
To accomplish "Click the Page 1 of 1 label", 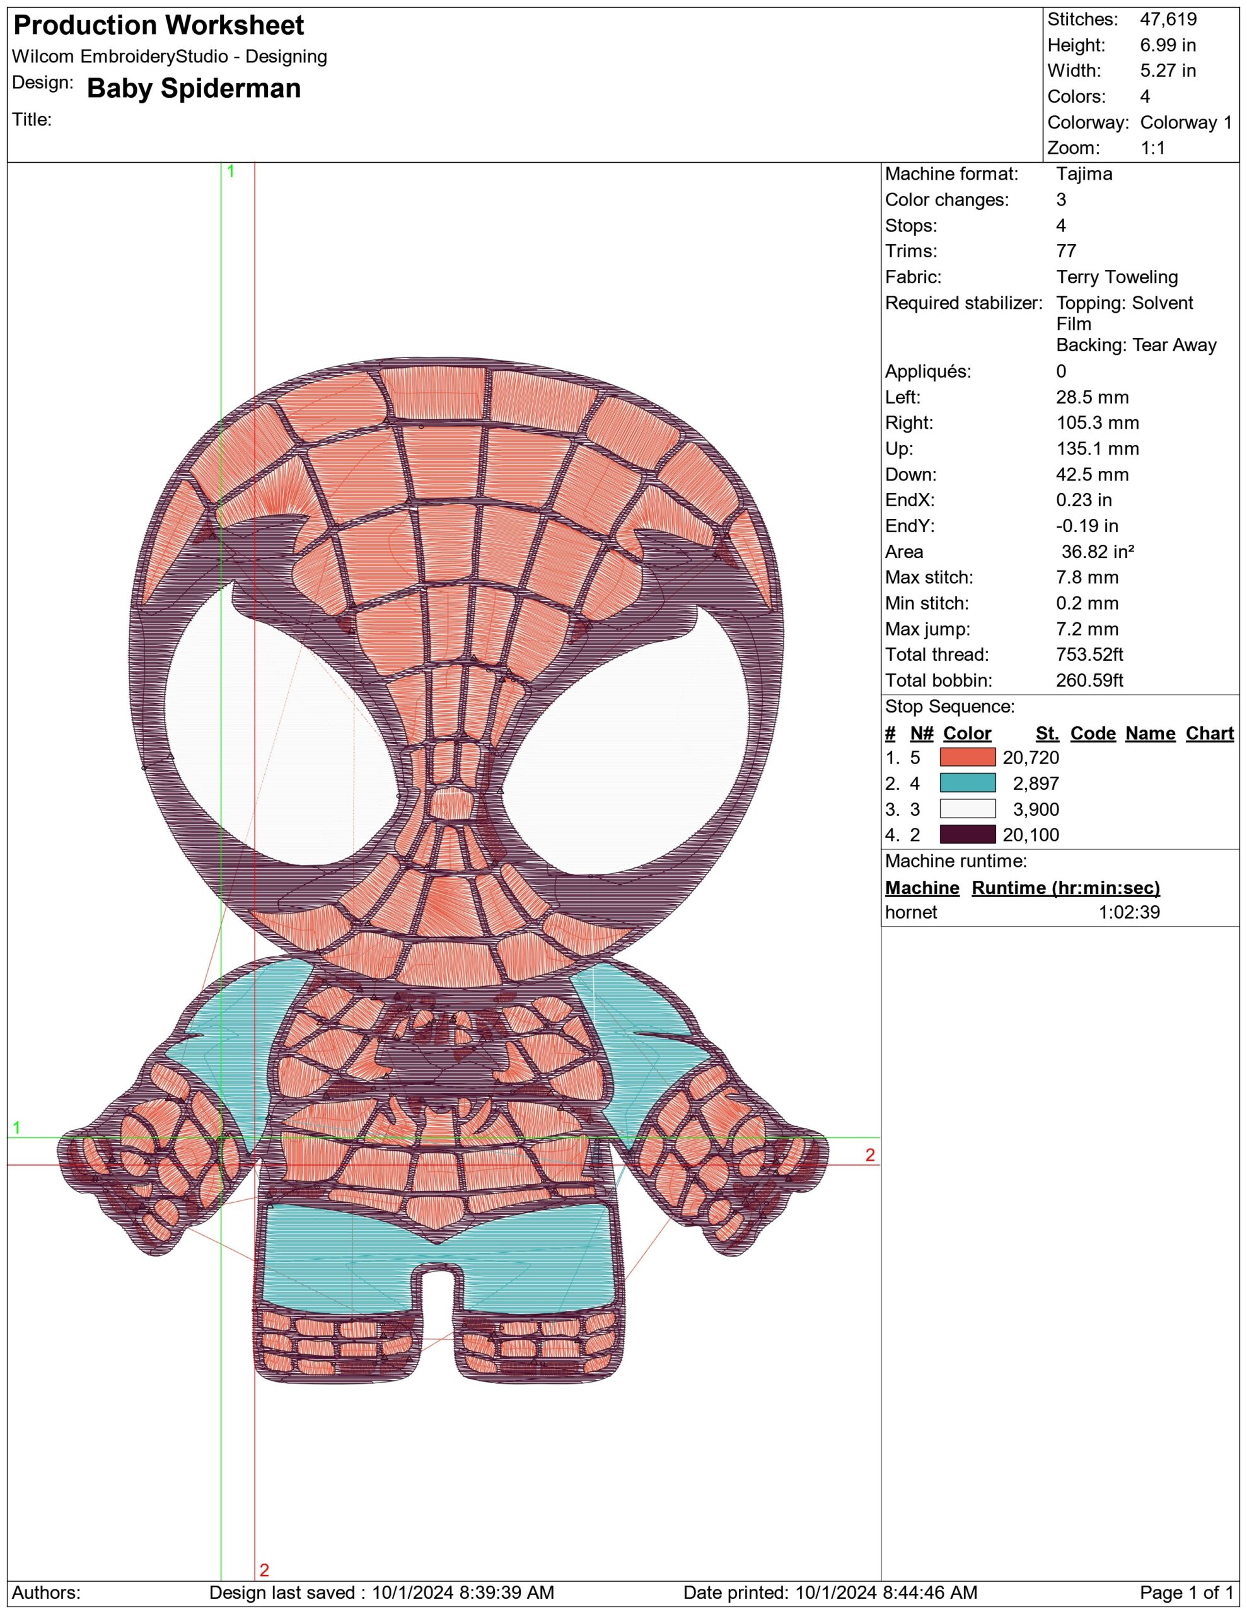I will 1186,1593.
